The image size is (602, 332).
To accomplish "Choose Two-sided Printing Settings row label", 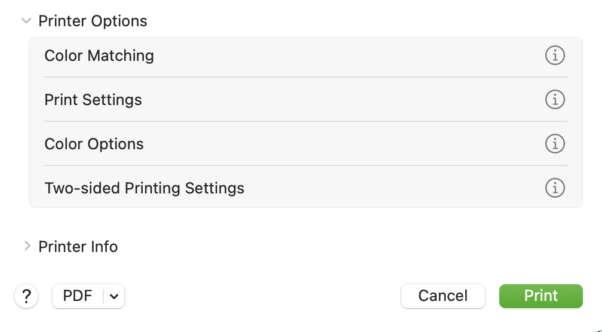I will tap(145, 188).
